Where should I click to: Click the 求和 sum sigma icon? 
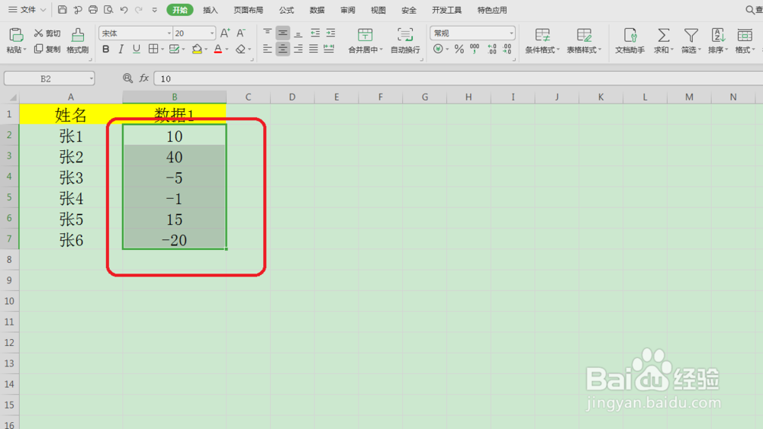[x=663, y=36]
